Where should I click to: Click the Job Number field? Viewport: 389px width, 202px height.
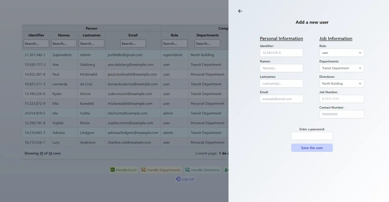342,99
